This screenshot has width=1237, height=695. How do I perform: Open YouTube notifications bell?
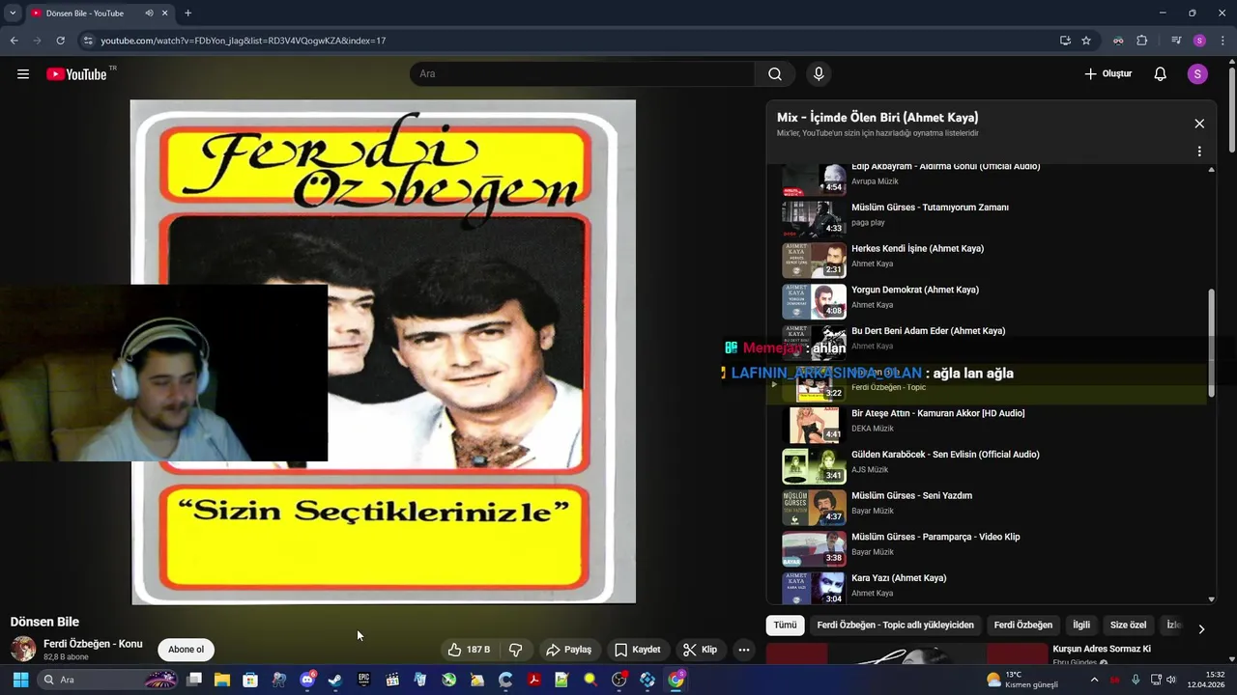(1161, 74)
